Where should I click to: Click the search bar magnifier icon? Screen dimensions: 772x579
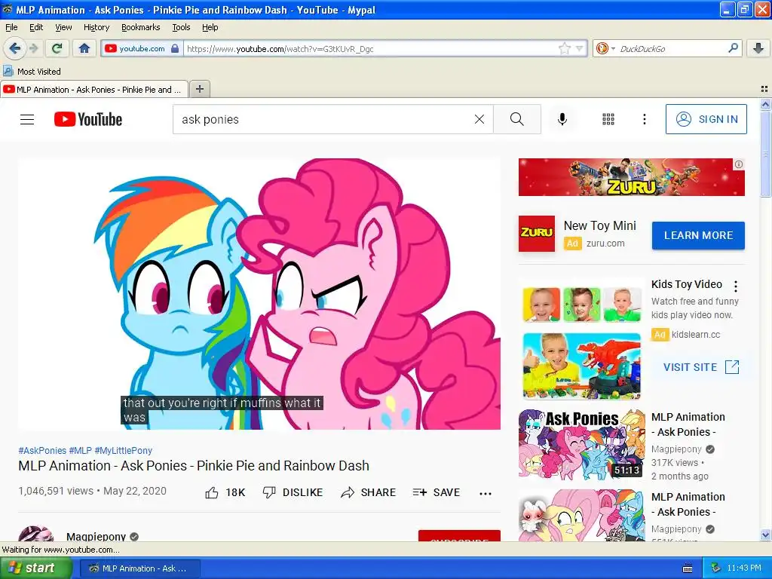tap(733, 48)
